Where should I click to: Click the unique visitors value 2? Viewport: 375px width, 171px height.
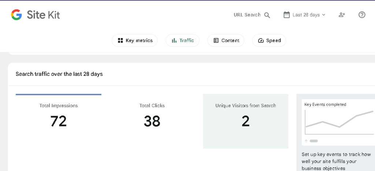coord(246,121)
